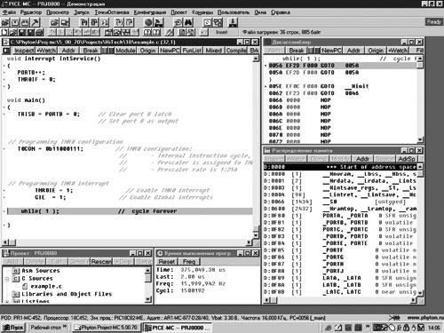Click the Libraries and Object Files folder icon

coord(16,294)
